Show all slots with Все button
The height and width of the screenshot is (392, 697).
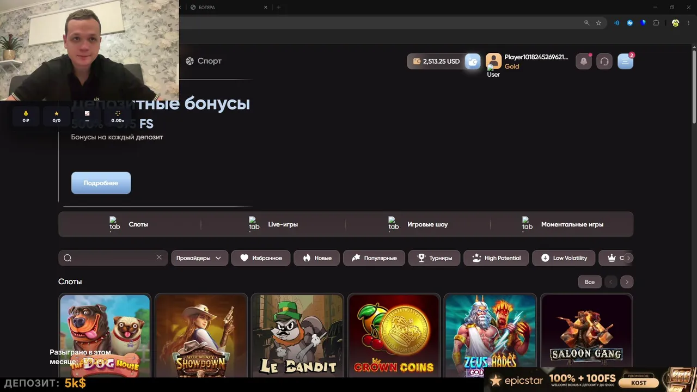[590, 282]
